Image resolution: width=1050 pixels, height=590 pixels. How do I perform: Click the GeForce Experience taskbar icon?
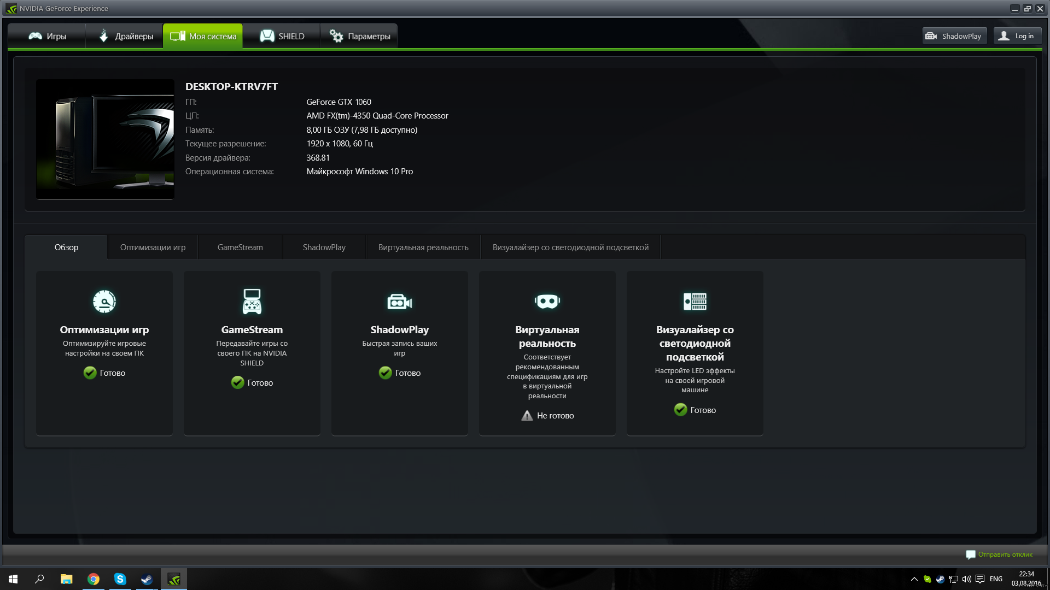[173, 579]
